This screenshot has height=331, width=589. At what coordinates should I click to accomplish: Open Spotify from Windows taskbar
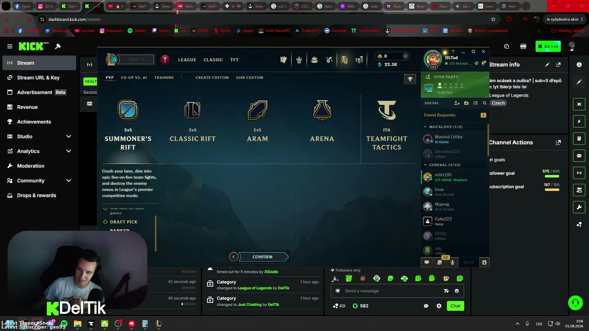tap(64, 324)
